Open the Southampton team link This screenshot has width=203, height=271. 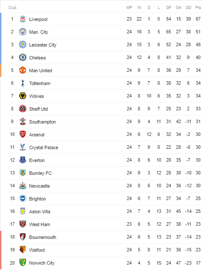tap(42, 122)
